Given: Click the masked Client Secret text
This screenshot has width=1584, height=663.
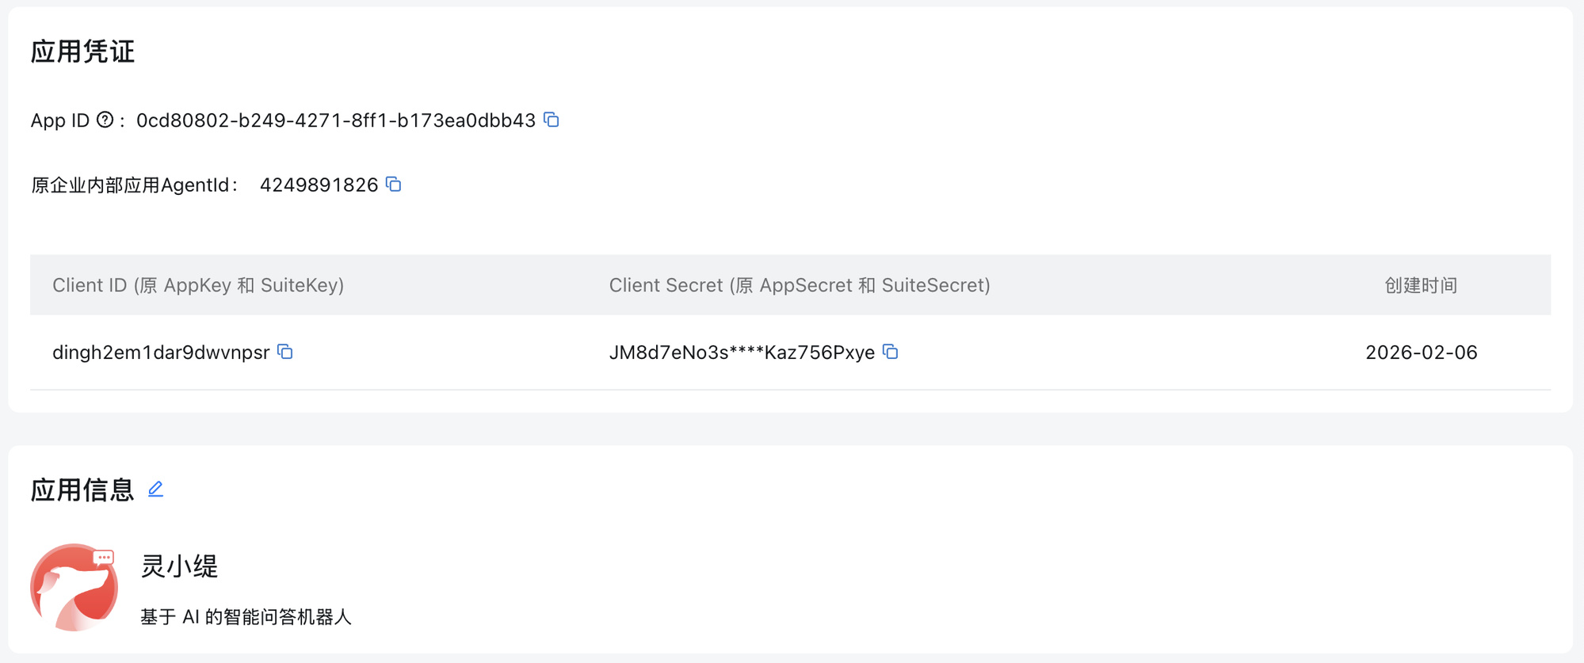Looking at the screenshot, I should pyautogui.click(x=741, y=352).
